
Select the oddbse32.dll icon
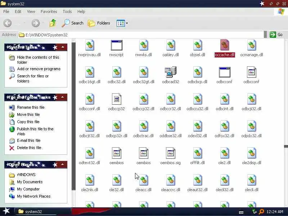pos(170,126)
